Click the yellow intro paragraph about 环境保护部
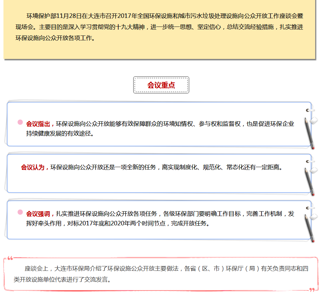This screenshot has width=320, height=296. tap(159, 27)
